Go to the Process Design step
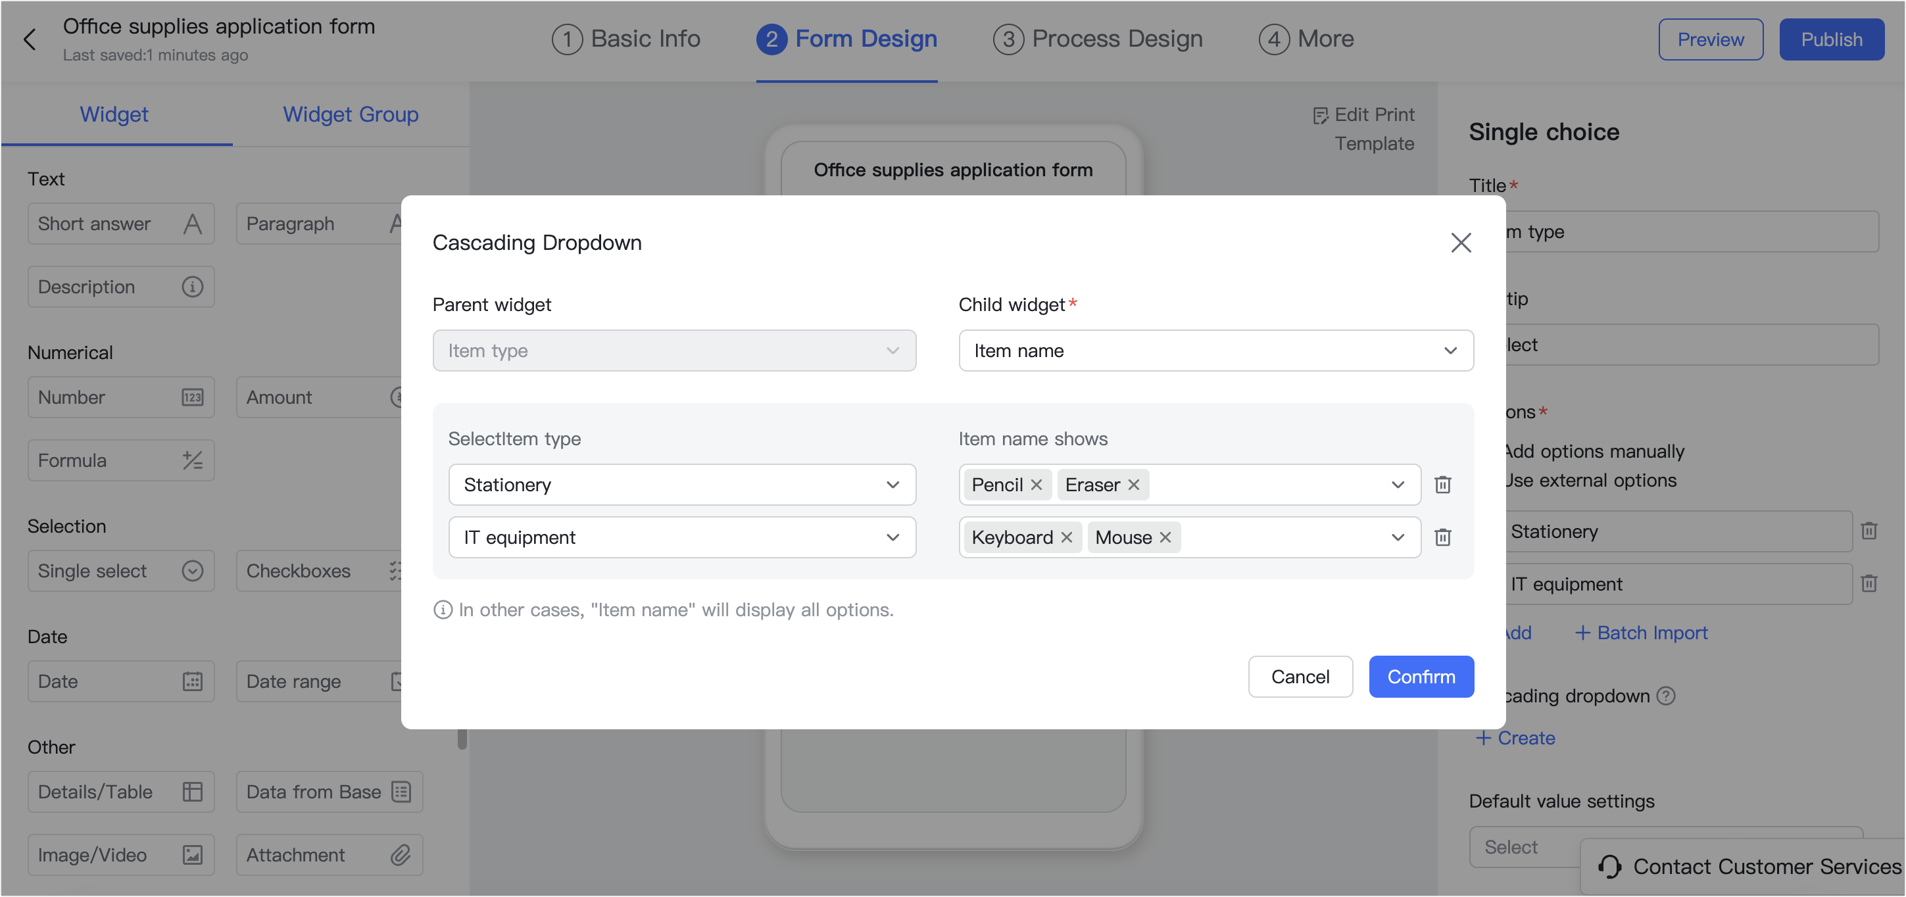The width and height of the screenshot is (1906, 897). pyautogui.click(x=1098, y=39)
